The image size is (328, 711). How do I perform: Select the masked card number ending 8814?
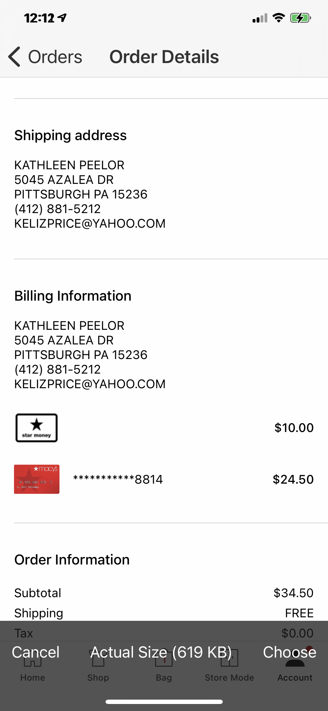pos(118,479)
